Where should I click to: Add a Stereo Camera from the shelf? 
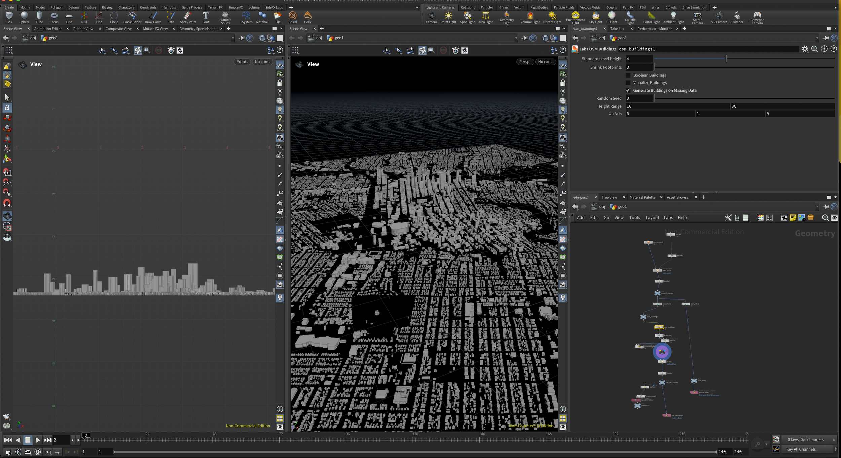point(697,17)
